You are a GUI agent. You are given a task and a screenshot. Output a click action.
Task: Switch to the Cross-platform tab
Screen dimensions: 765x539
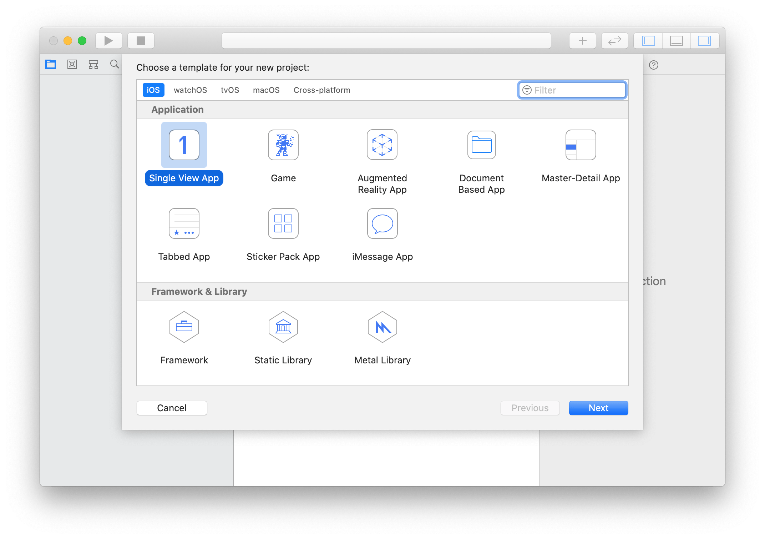(321, 90)
